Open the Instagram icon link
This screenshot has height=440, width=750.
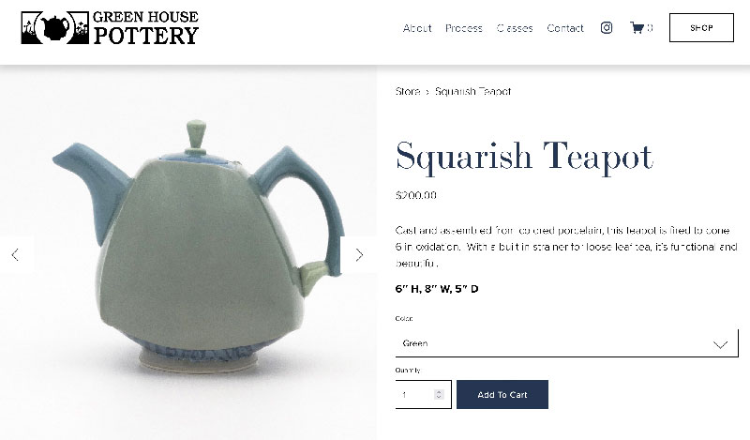pos(606,28)
